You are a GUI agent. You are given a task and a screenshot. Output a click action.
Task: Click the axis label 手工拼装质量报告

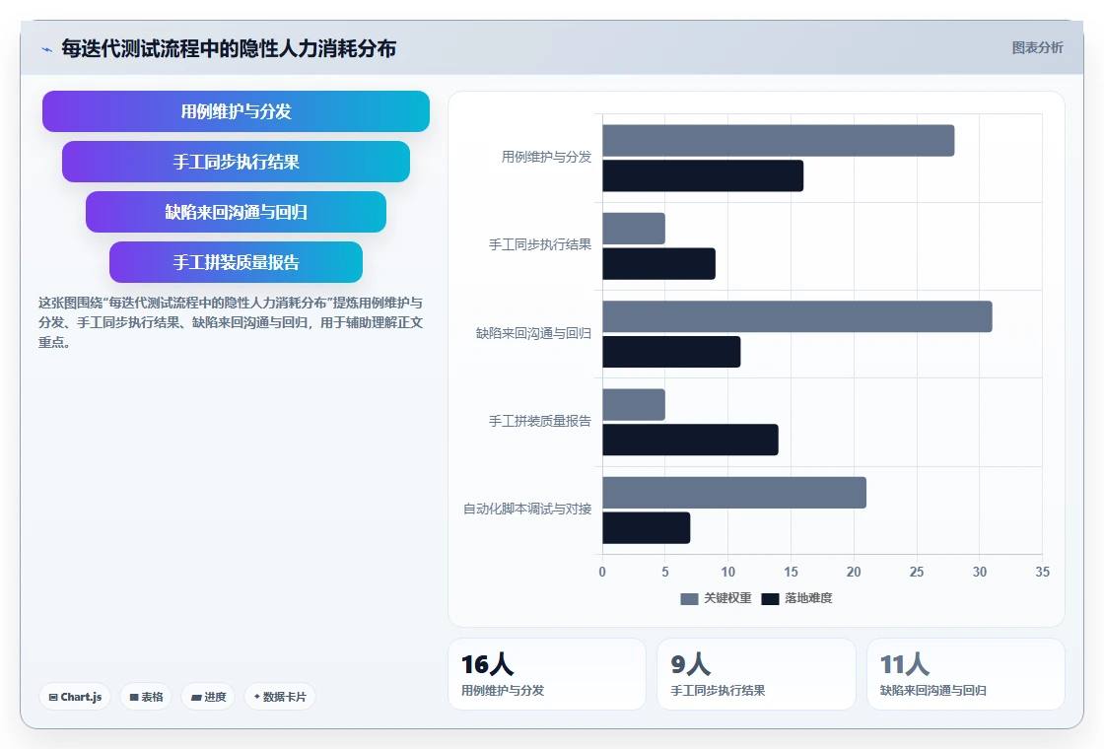point(540,421)
